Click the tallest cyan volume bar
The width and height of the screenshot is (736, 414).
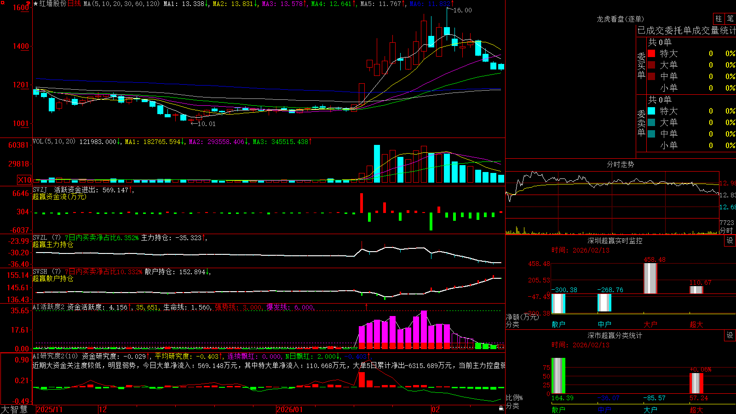377,164
